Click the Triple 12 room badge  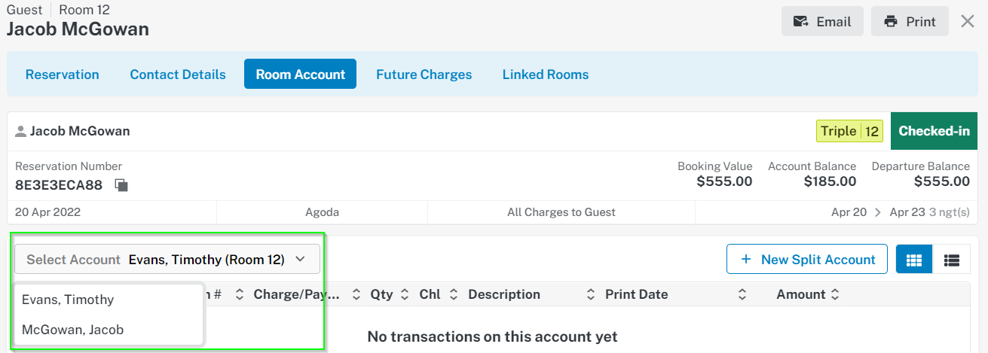(849, 132)
